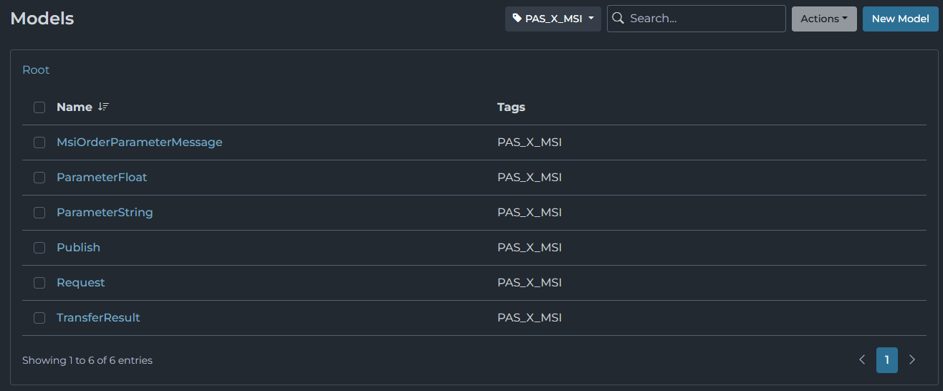Sort by the Name column header

(x=75, y=107)
